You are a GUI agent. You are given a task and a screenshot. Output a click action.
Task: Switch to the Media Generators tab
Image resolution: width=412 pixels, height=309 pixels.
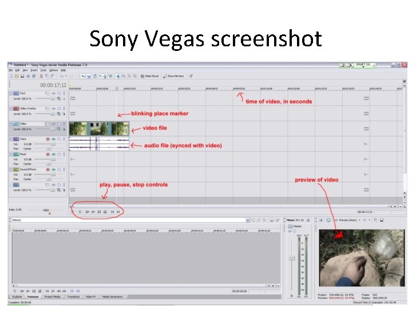pos(113,296)
